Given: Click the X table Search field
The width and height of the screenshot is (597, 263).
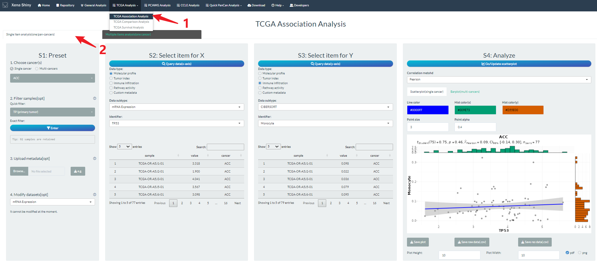Looking at the screenshot, I should (x=225, y=147).
